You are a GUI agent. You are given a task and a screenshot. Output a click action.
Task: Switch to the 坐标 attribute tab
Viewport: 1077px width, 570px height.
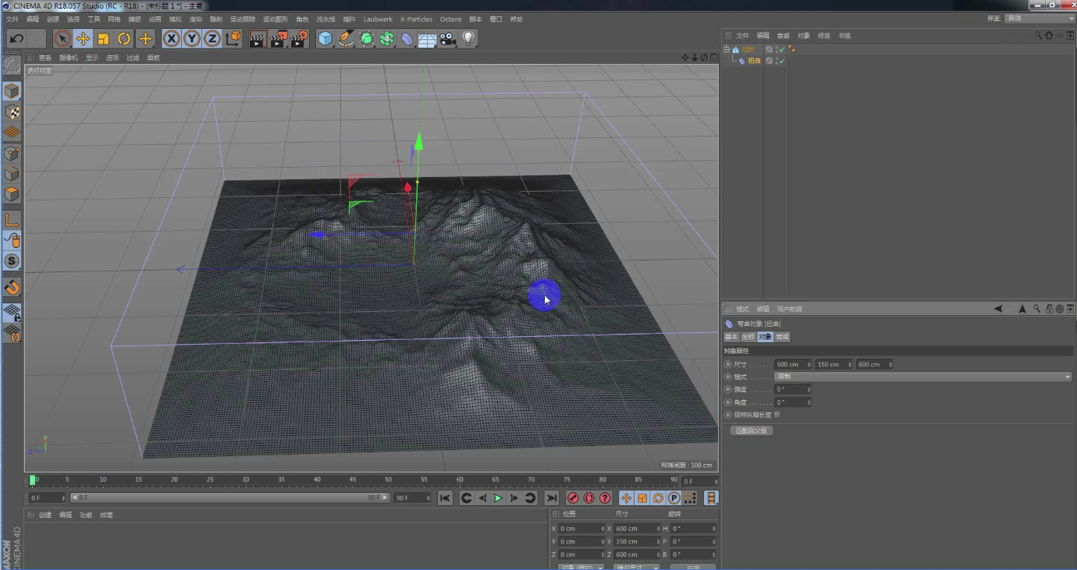[x=748, y=337]
